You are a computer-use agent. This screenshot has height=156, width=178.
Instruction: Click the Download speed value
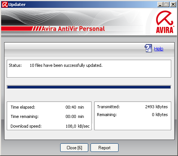77,126
